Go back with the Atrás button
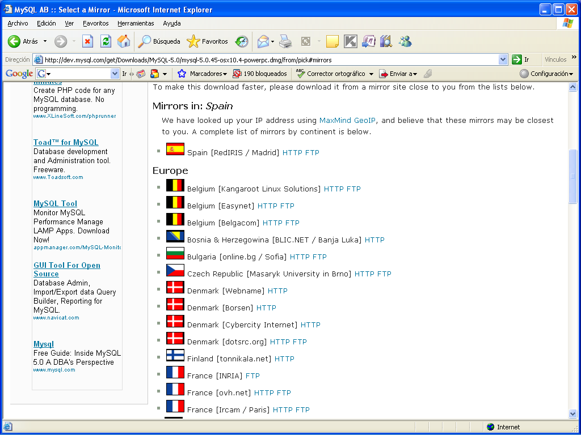 point(23,41)
